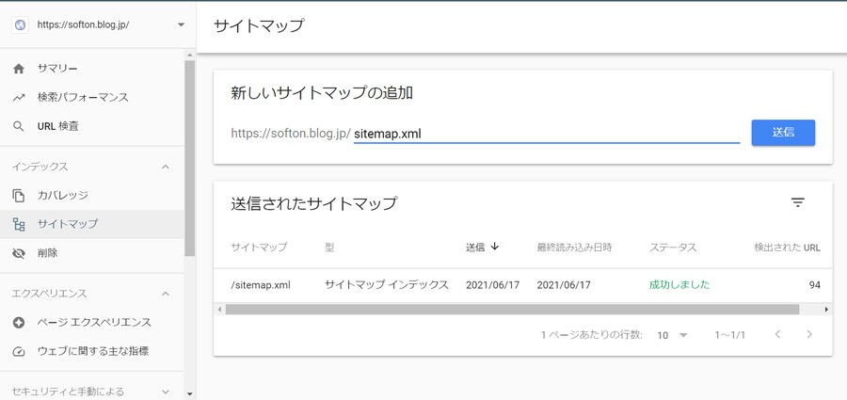Screen dimensions: 847x400
Task: Click the gauge icon for ウェブに関する主な指標
Action: (x=19, y=351)
